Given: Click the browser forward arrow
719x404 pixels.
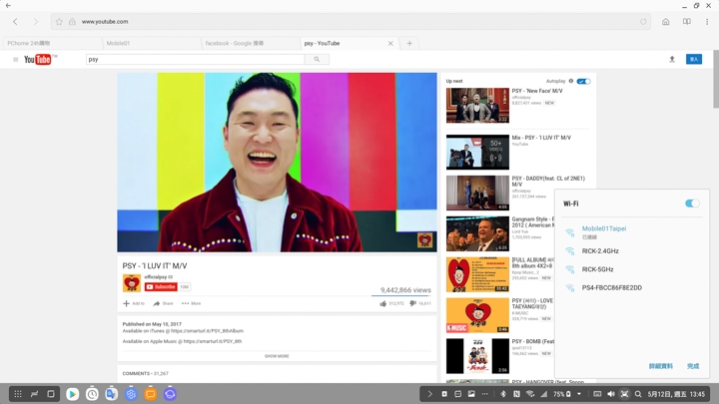Looking at the screenshot, I should (36, 22).
